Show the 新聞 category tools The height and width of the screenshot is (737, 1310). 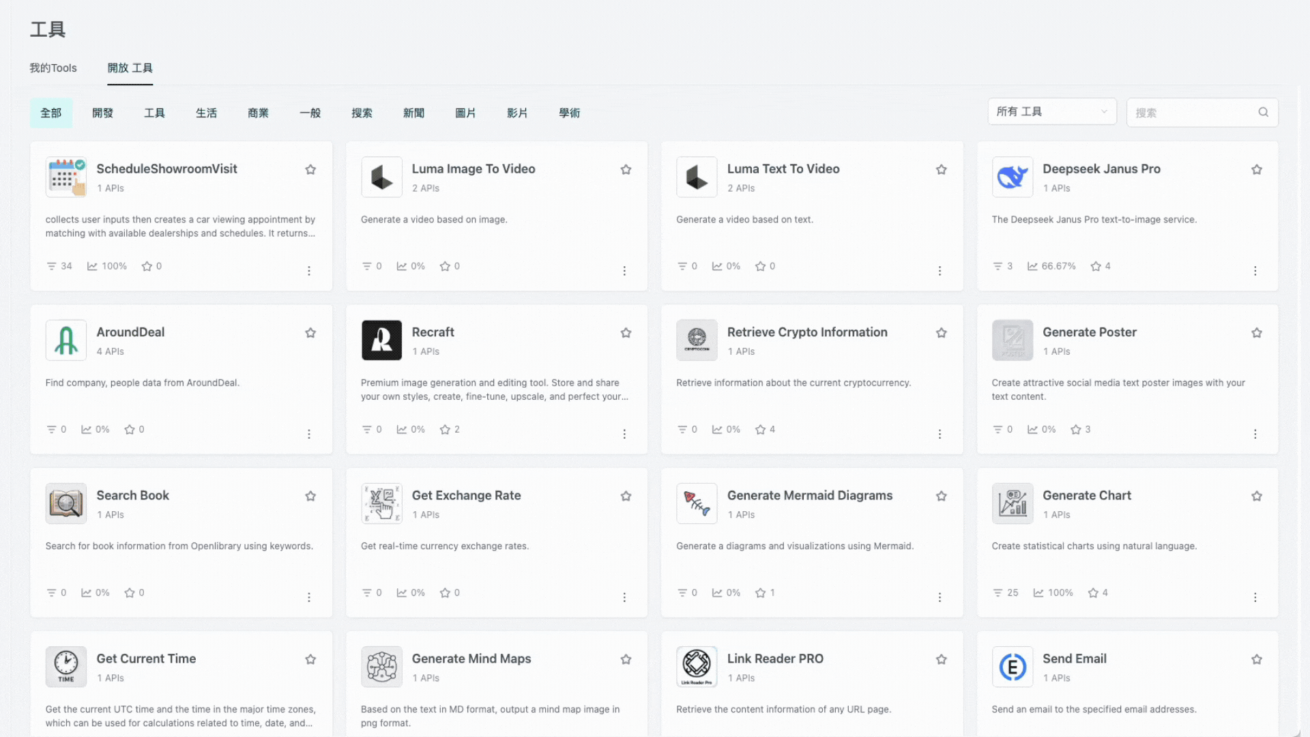click(x=414, y=113)
